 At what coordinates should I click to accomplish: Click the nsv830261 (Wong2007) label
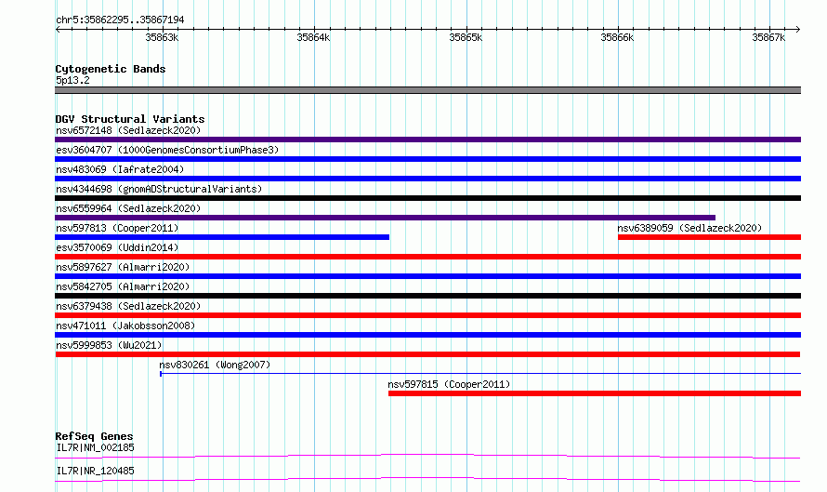(215, 365)
